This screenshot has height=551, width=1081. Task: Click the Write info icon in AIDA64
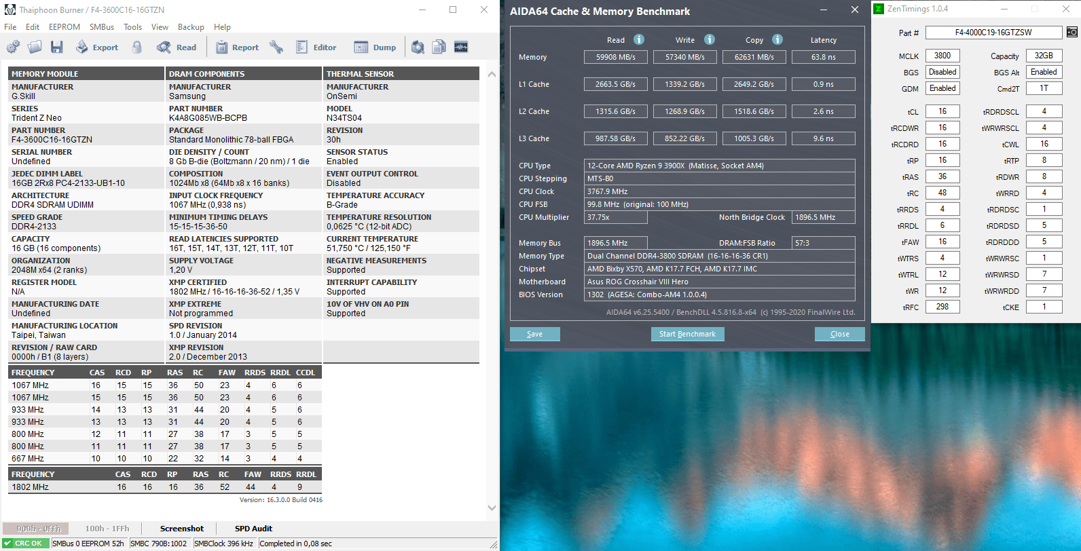(710, 39)
